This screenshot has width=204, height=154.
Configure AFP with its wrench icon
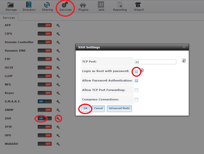pos(58,25)
